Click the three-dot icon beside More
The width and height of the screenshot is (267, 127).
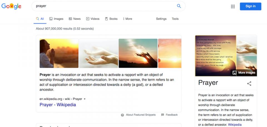click(x=123, y=19)
